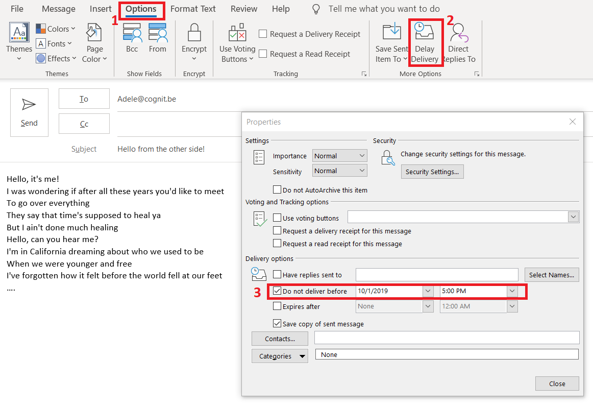This screenshot has width=593, height=406.
Task: Uncheck Save copy of sent message
Action: tap(277, 323)
